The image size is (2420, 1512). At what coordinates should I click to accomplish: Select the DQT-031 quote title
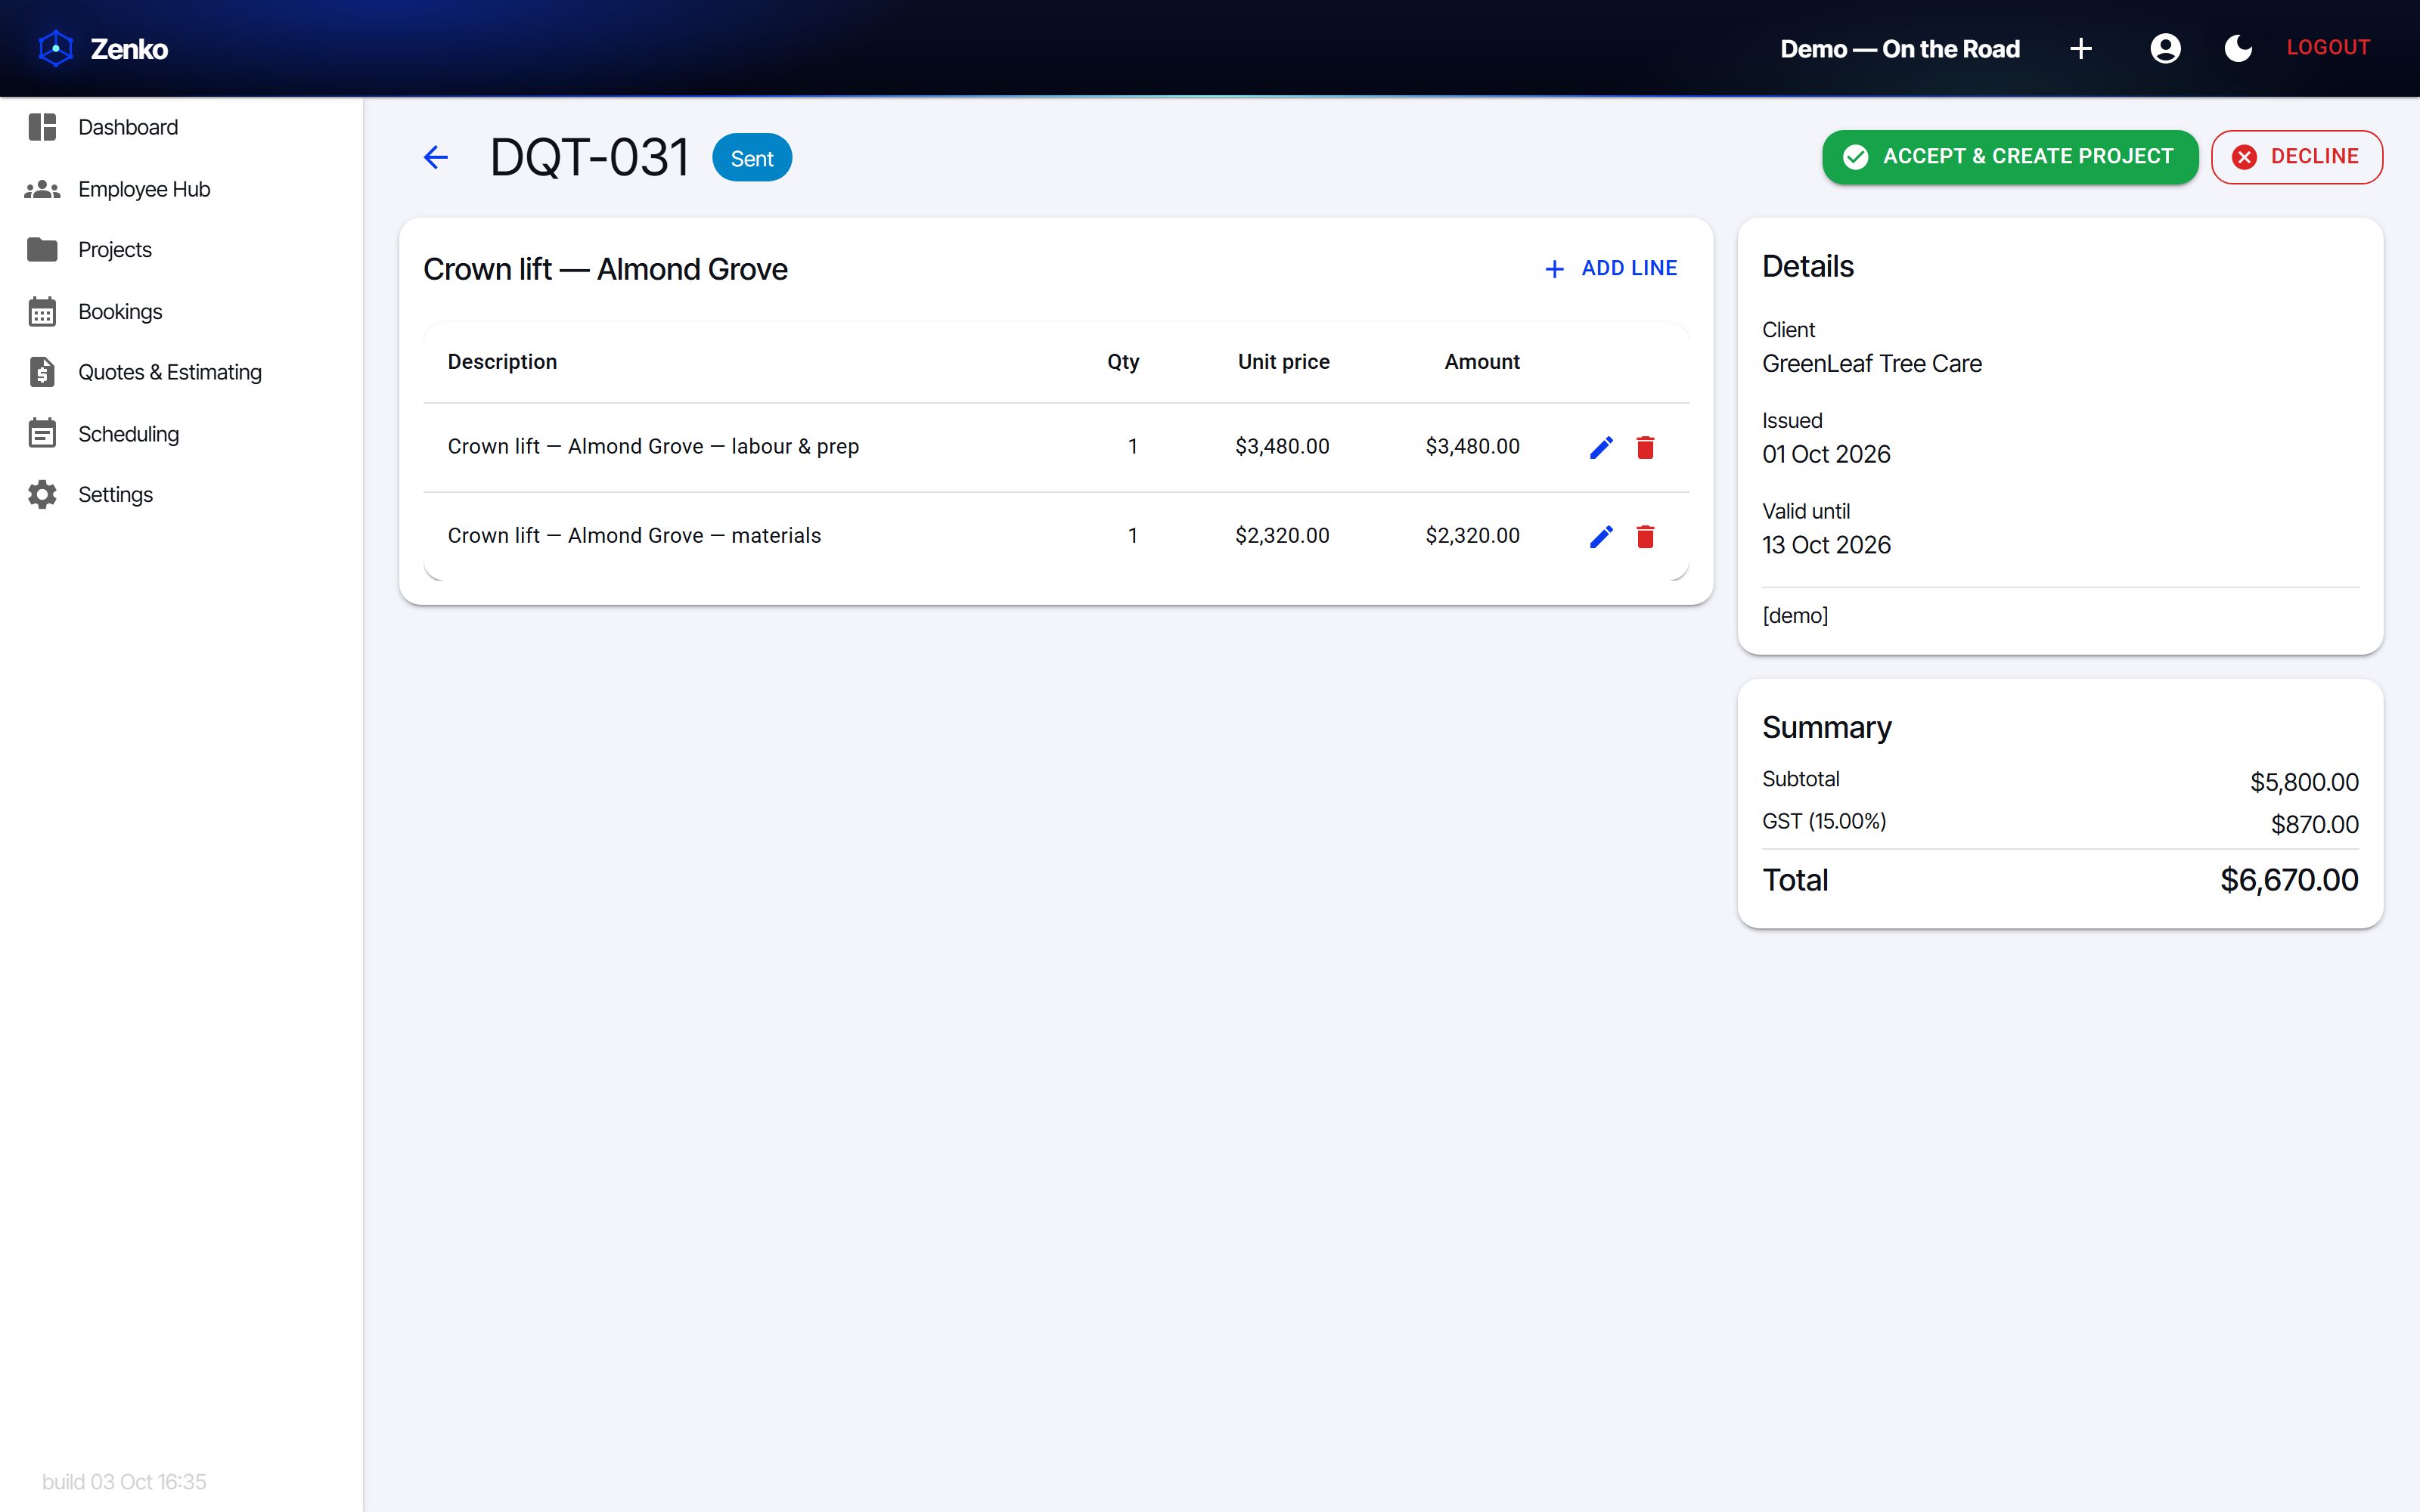(x=589, y=157)
